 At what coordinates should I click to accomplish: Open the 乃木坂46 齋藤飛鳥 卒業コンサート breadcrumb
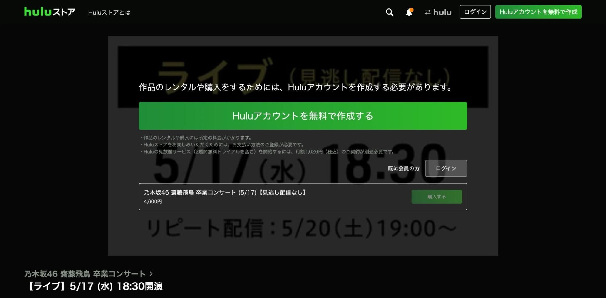coord(85,274)
